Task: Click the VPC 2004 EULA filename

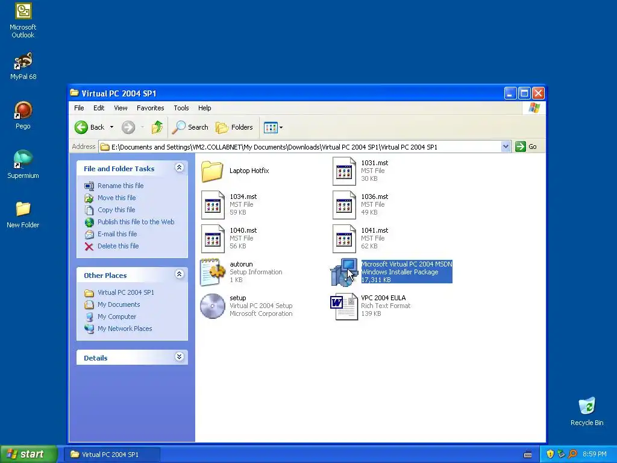Action: click(x=383, y=298)
